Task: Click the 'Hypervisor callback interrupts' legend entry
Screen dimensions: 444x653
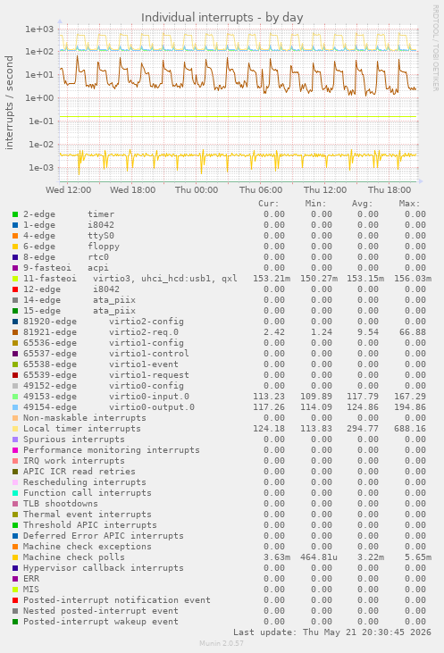Action: tap(104, 568)
